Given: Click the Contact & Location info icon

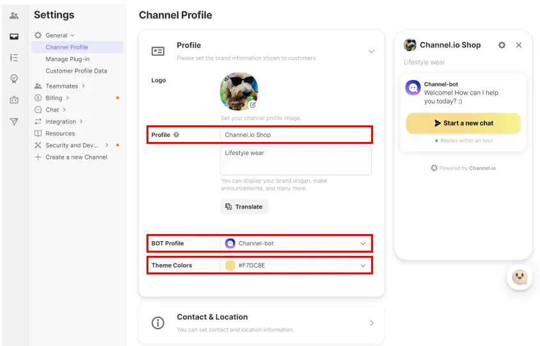Looking at the screenshot, I should (x=158, y=323).
